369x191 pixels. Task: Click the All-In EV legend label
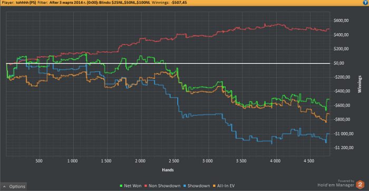point(226,186)
